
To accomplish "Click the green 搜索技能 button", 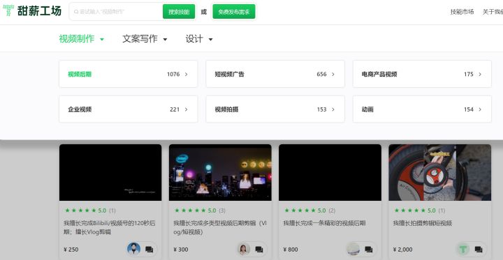I will click(179, 12).
